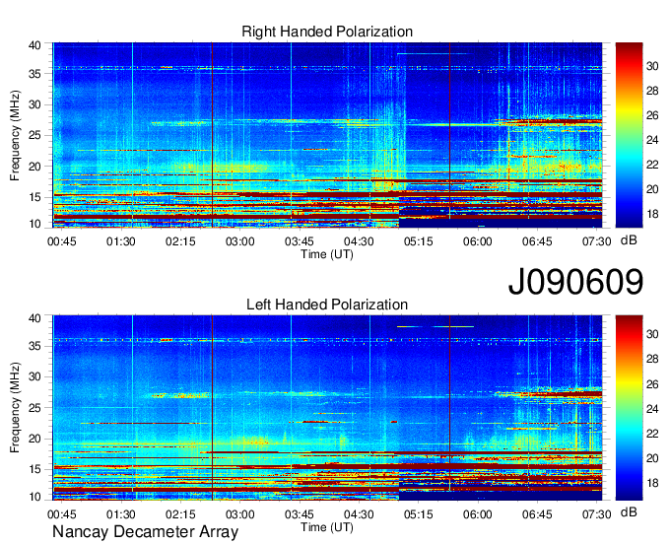The image size is (670, 544).
Task: Click the 30 MHz tick of Left Handed plot
Action: (x=34, y=376)
